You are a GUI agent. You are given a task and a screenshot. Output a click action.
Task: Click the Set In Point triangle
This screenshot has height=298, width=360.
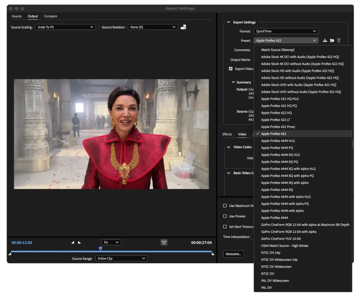pyautogui.click(x=73, y=242)
